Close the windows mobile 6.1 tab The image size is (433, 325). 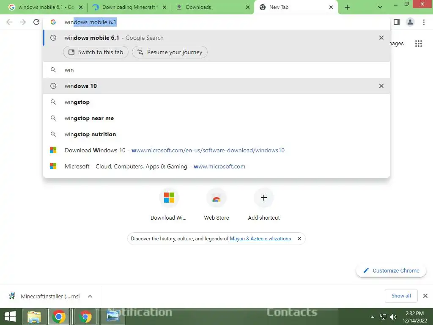click(x=81, y=7)
